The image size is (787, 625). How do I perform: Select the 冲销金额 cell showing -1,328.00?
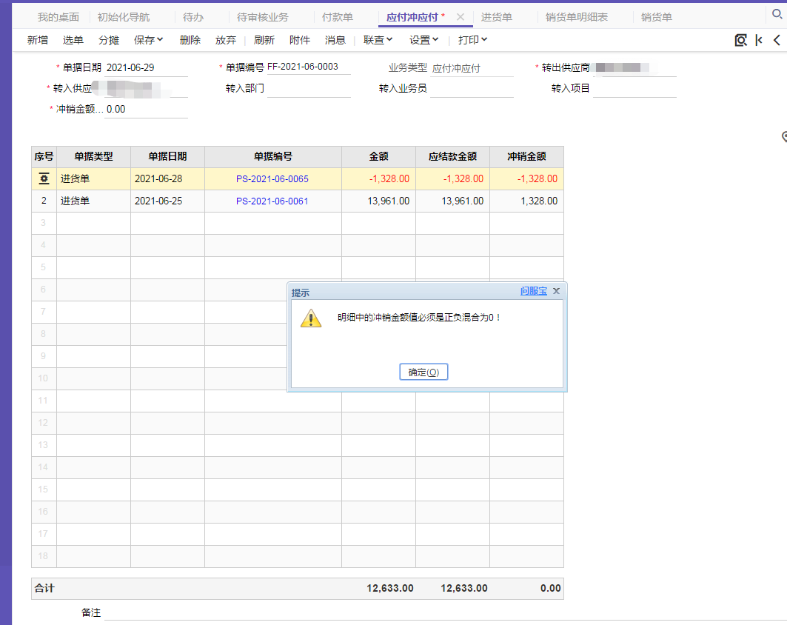(526, 178)
